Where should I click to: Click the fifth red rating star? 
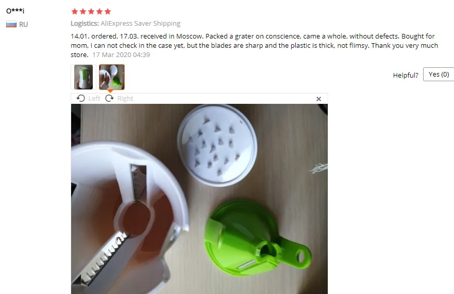point(108,11)
